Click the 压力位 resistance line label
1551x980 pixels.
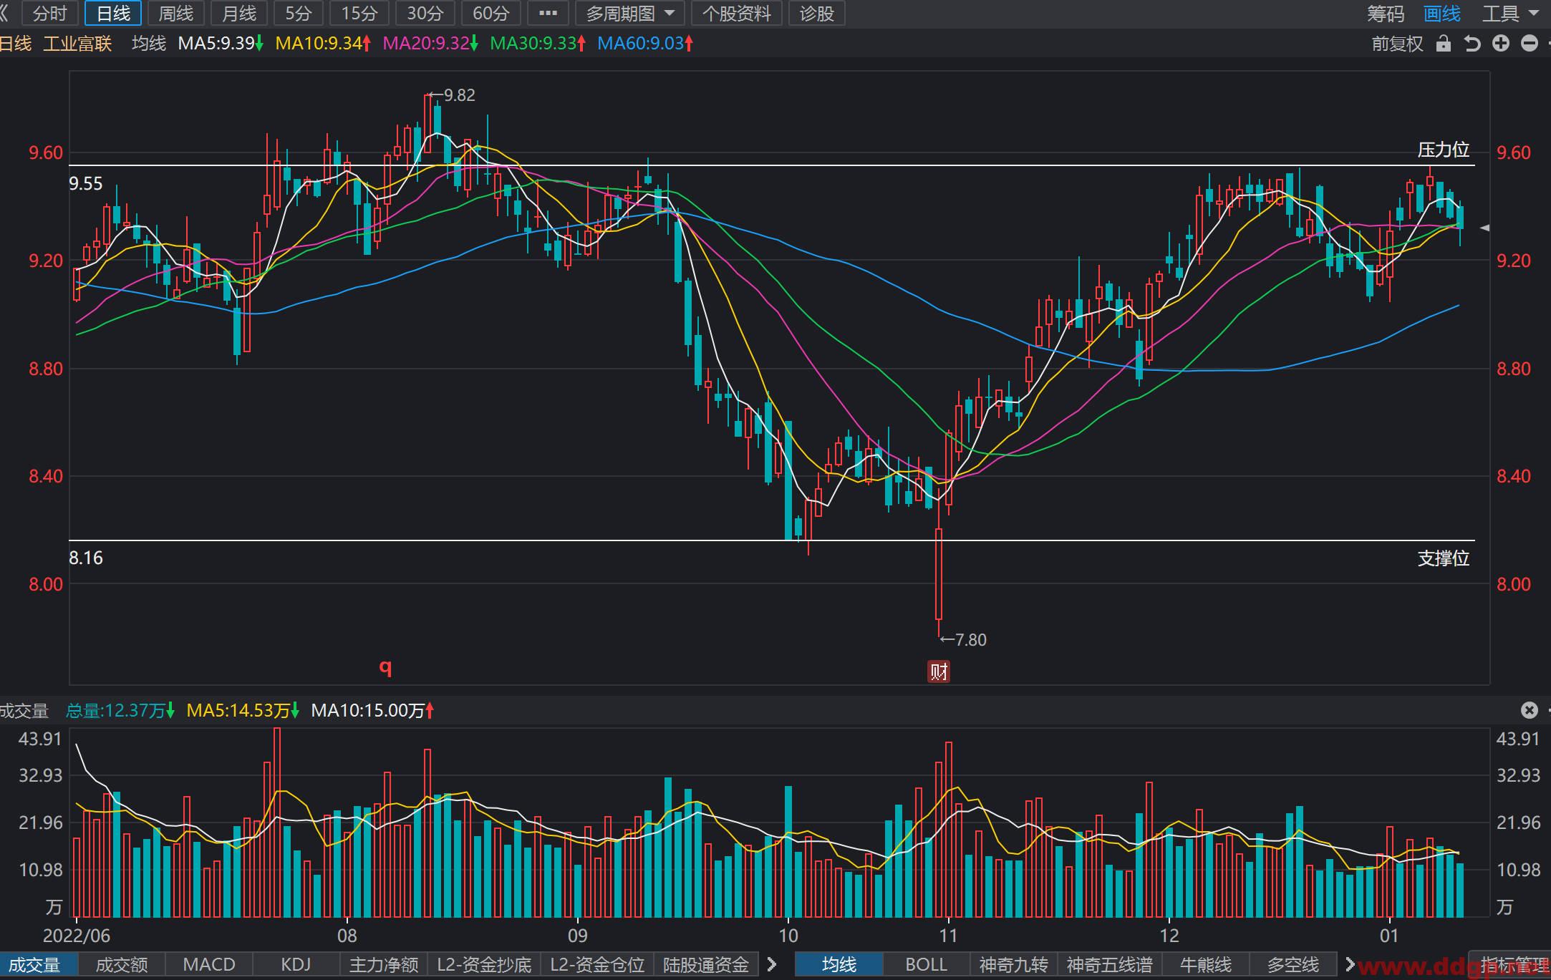[x=1444, y=150]
